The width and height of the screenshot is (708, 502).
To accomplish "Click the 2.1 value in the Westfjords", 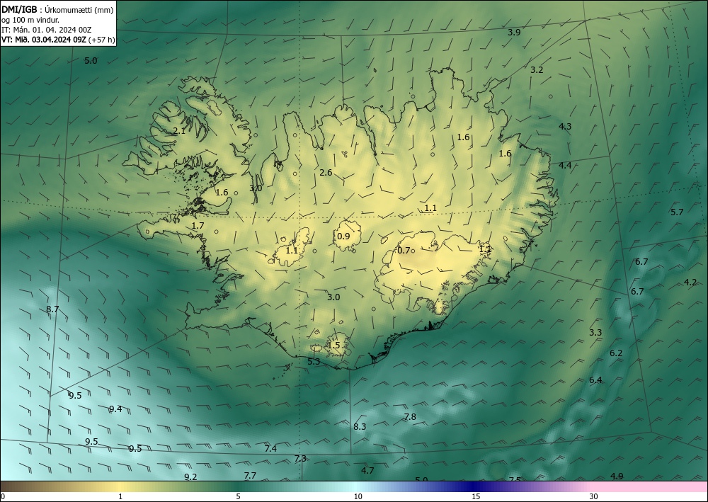I will [179, 131].
